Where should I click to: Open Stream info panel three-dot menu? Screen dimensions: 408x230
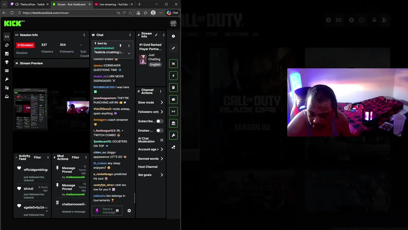click(164, 35)
